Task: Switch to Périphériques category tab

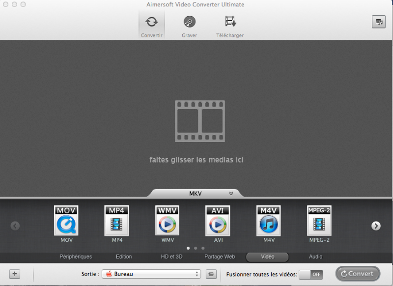Action: click(76, 257)
